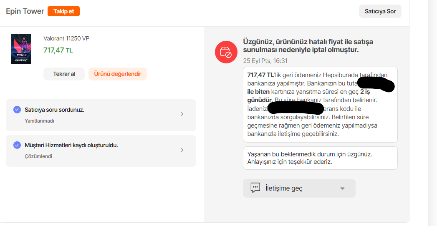Open the Epin Tower seller page link

coord(25,11)
